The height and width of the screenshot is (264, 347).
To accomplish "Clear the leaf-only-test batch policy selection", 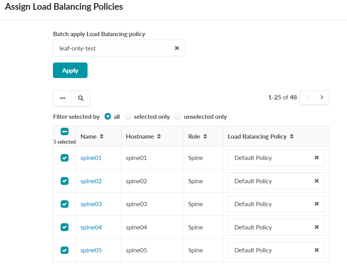I will pyautogui.click(x=177, y=48).
